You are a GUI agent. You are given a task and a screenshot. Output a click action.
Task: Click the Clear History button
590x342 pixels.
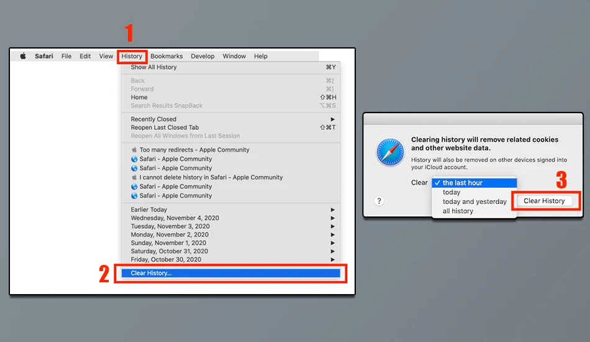click(x=544, y=201)
